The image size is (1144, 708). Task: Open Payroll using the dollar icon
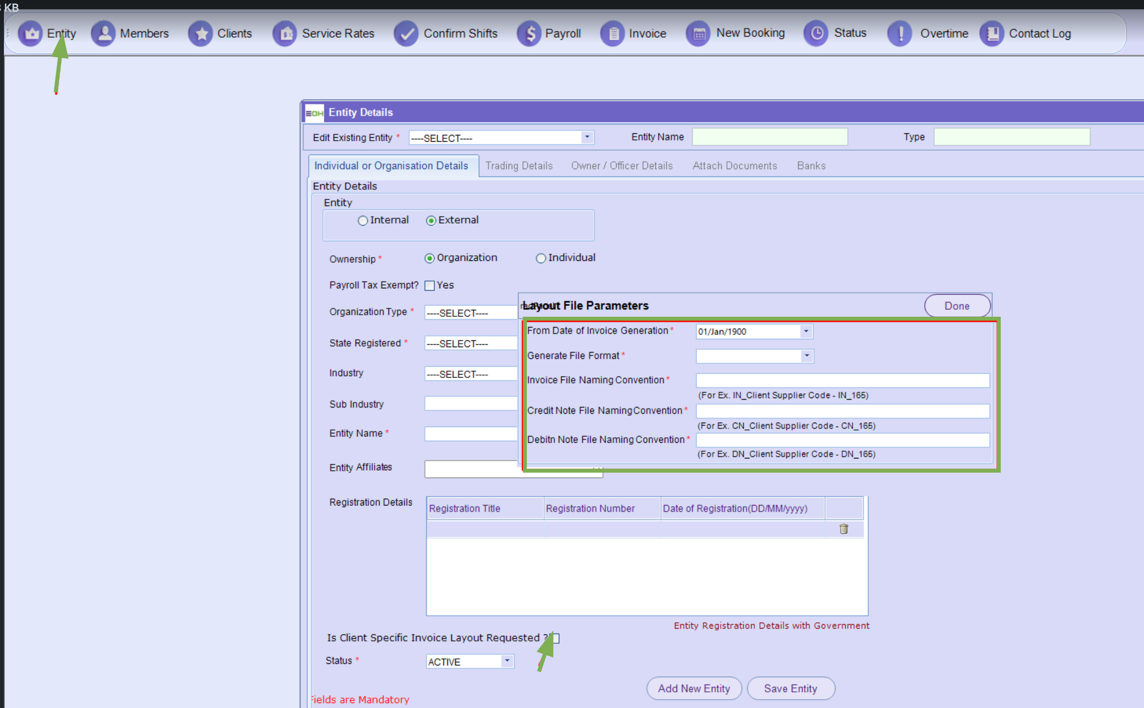529,33
